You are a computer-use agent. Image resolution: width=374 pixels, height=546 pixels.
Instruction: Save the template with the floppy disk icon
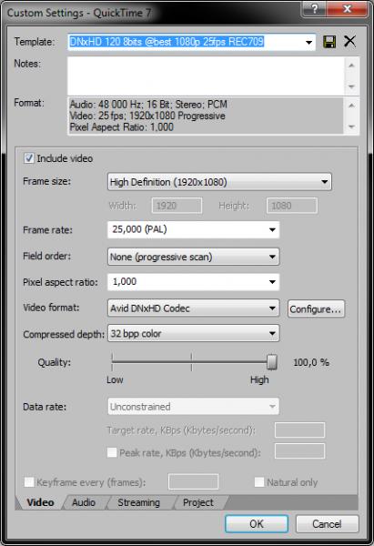(x=329, y=42)
